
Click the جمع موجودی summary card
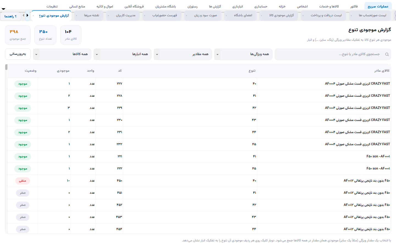[x=18, y=35]
